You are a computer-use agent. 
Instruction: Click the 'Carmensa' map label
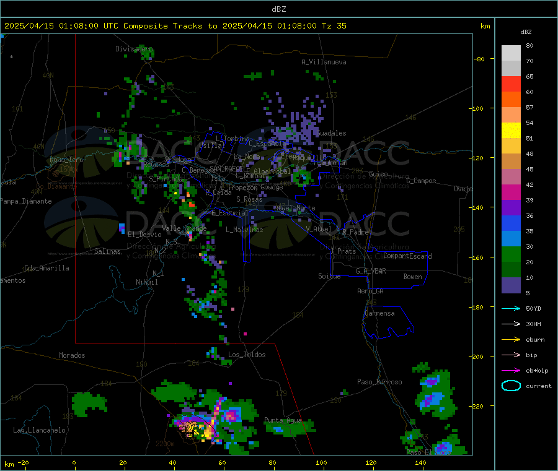pyautogui.click(x=379, y=313)
